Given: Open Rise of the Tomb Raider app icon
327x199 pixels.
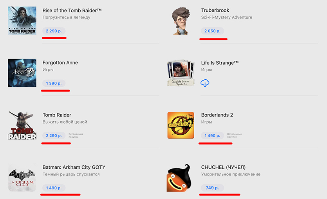Looking at the screenshot, I should click(22, 20).
